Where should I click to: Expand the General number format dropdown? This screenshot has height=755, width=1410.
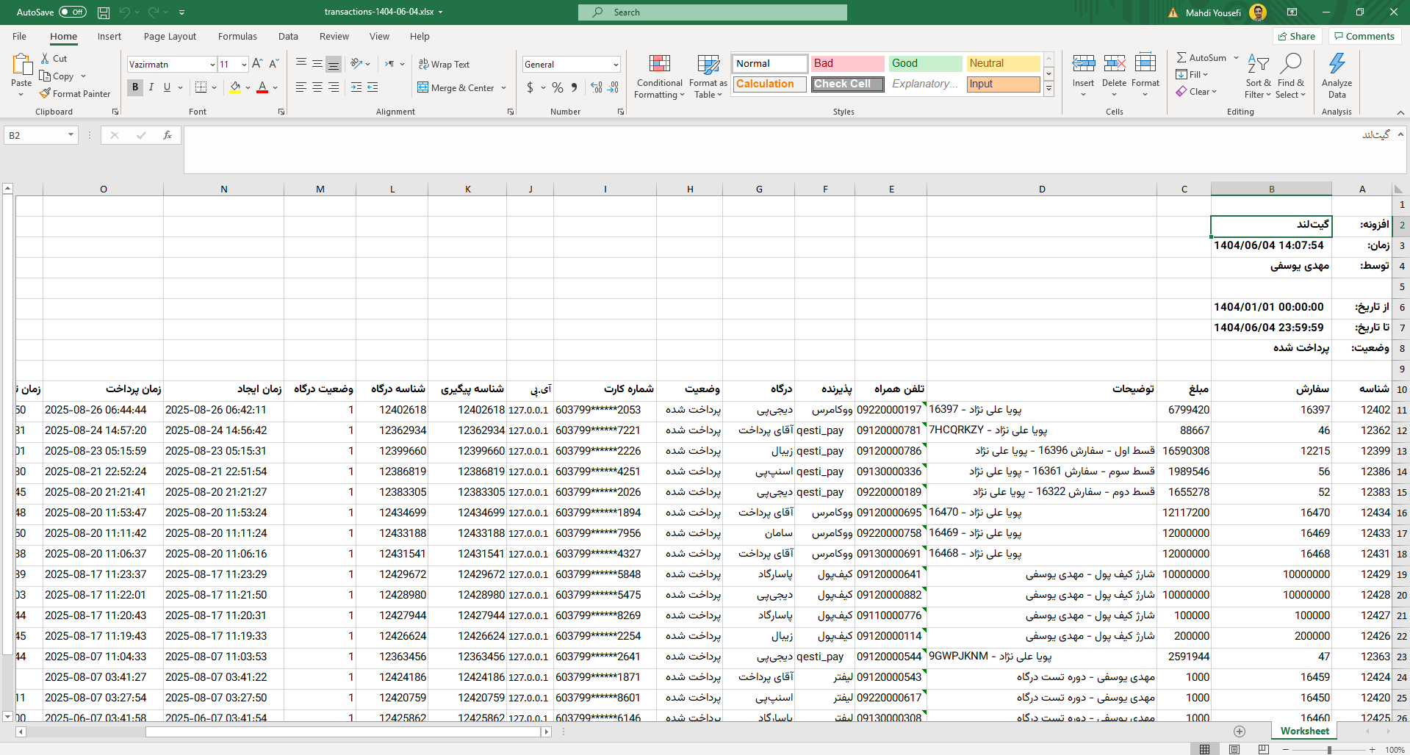pyautogui.click(x=615, y=65)
